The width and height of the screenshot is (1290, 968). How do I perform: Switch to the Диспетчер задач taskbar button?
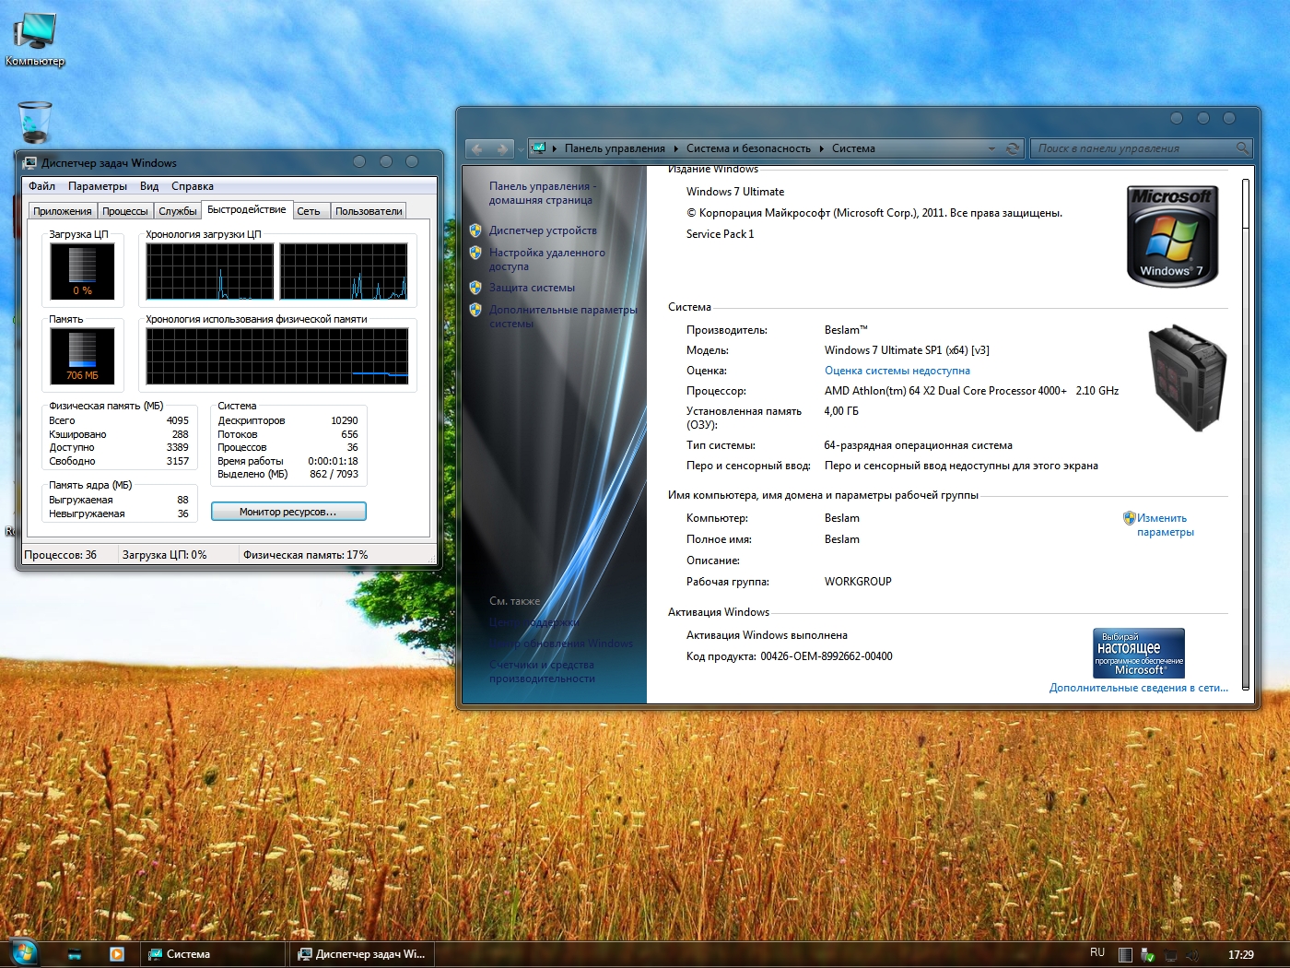coord(361,954)
